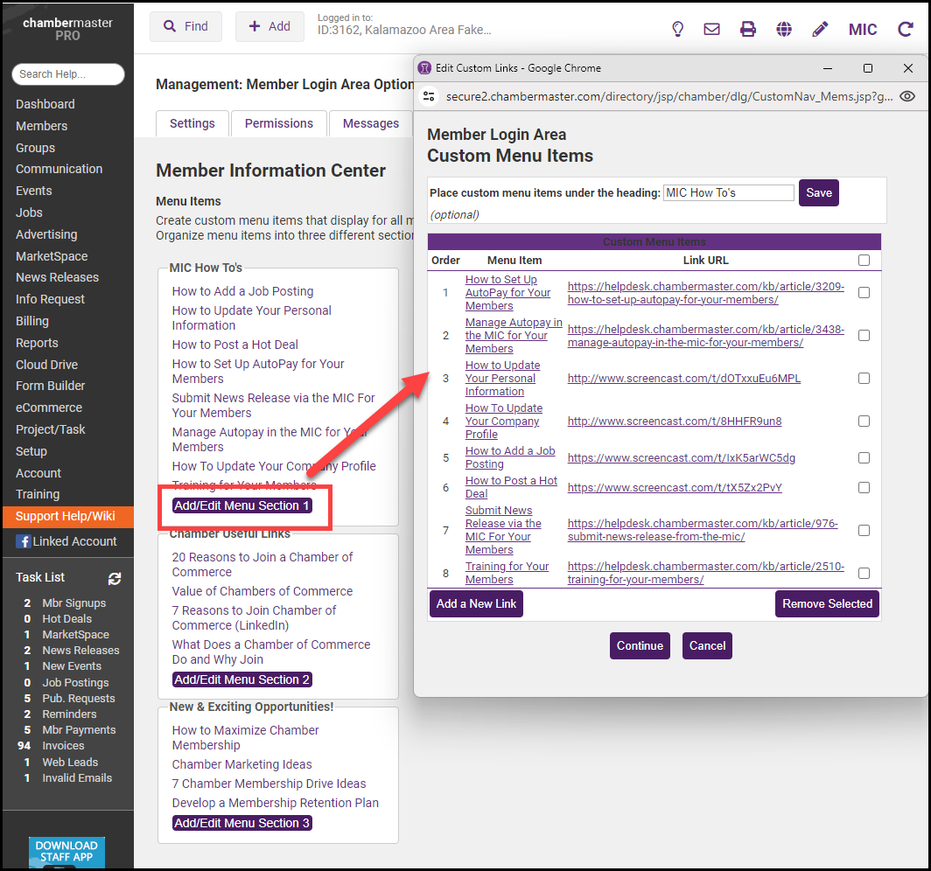Image resolution: width=931 pixels, height=871 pixels.
Task: Click the Add a New Link button
Action: tap(477, 603)
